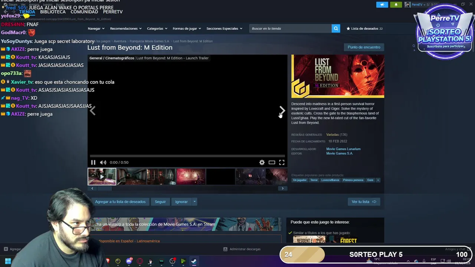Image resolution: width=475 pixels, height=267 pixels.
Task: Open video settings gear
Action: (x=262, y=162)
